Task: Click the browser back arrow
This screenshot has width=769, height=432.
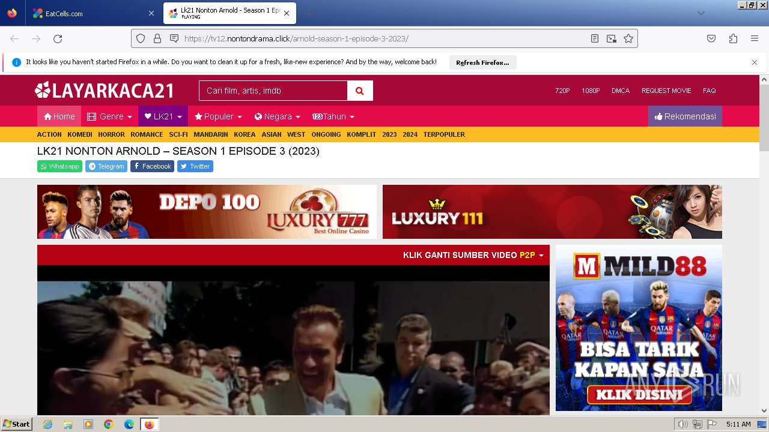Action: click(14, 38)
